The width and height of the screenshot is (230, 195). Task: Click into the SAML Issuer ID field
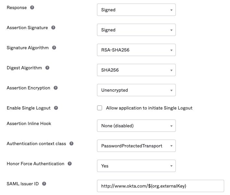click(160, 186)
